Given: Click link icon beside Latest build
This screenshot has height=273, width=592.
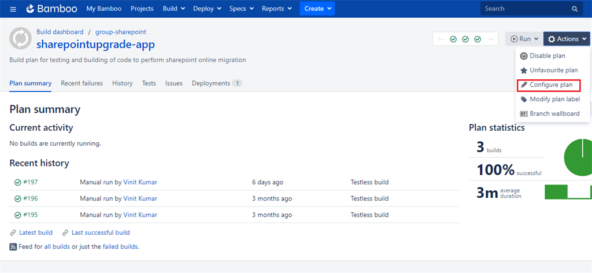Looking at the screenshot, I should [13, 233].
